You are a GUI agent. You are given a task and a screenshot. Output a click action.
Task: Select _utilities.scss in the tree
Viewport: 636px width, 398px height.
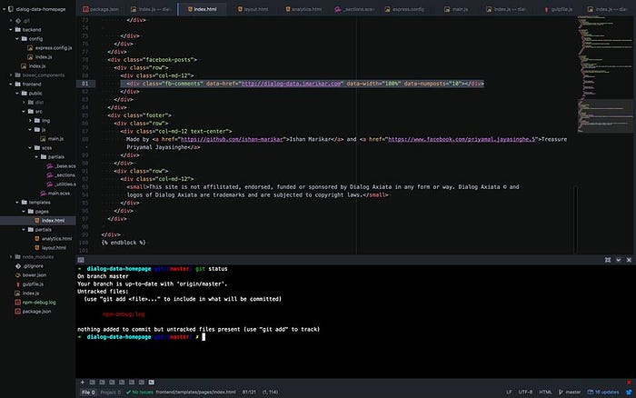pyautogui.click(x=65, y=184)
